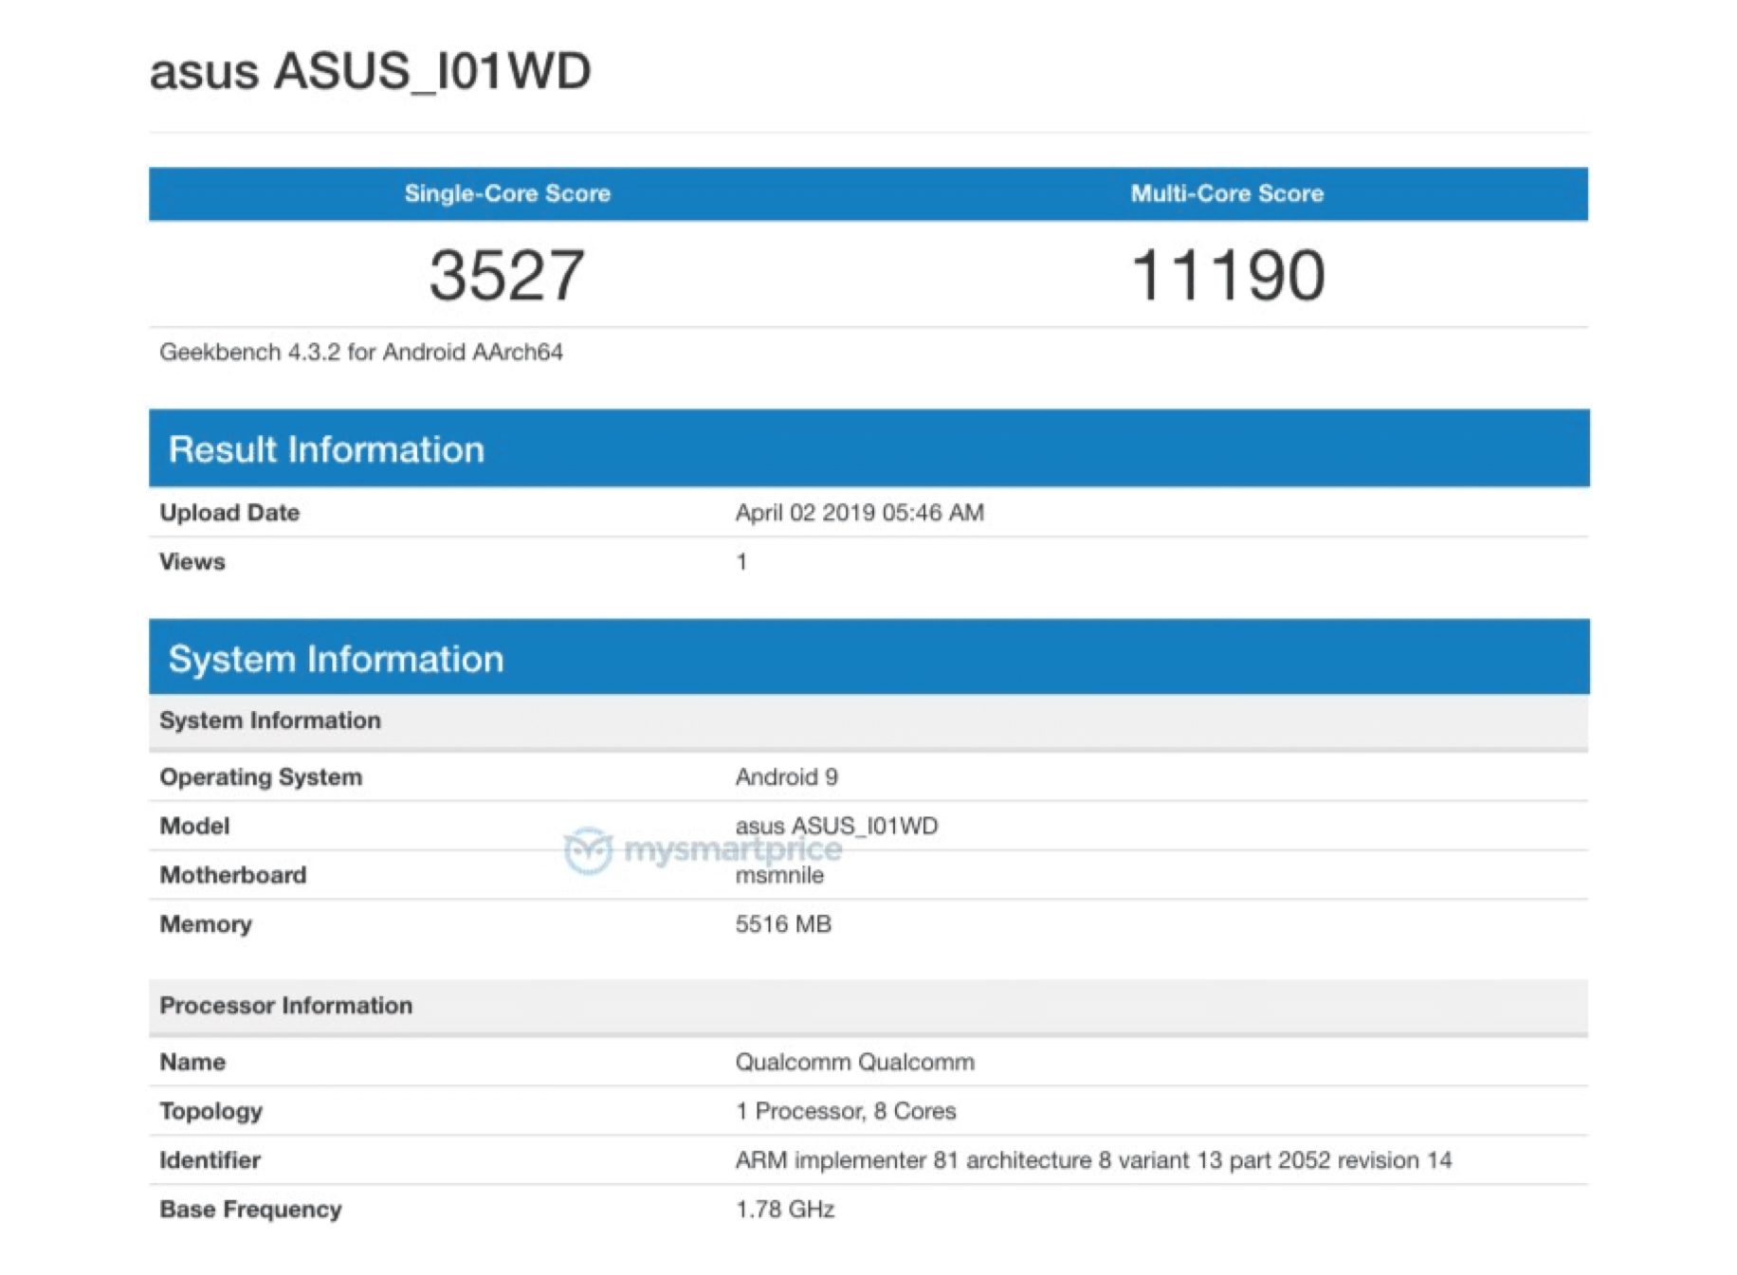Click the 1 Processor, 8 Cores topology value
1737x1275 pixels.
(845, 1111)
